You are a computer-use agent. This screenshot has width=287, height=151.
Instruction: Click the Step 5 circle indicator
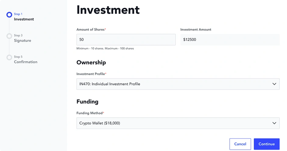pos(9,57)
